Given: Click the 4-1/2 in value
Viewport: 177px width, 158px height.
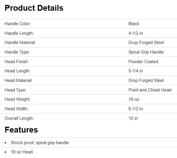Looking at the screenshot, I should tap(136, 33).
